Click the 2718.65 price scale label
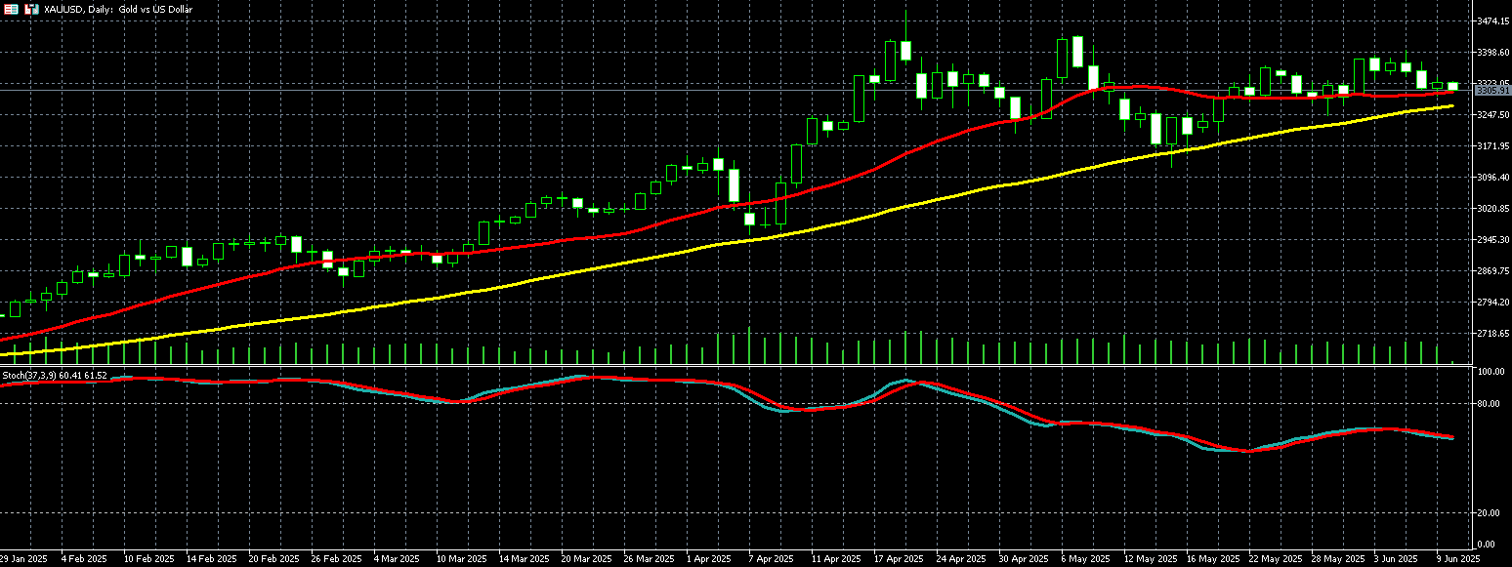The height and width of the screenshot is (567, 1512). click(x=1493, y=333)
